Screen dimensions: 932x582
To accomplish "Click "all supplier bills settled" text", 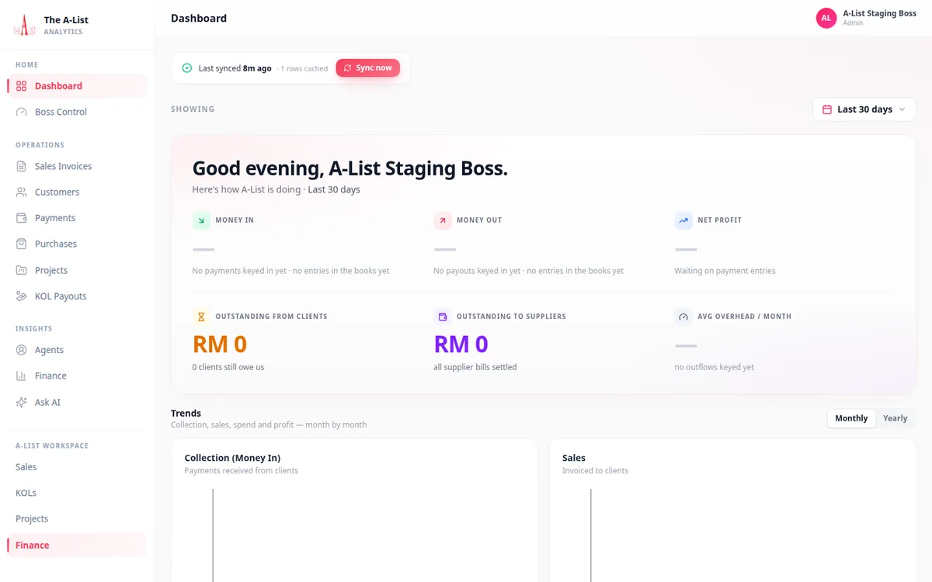I will tap(475, 367).
